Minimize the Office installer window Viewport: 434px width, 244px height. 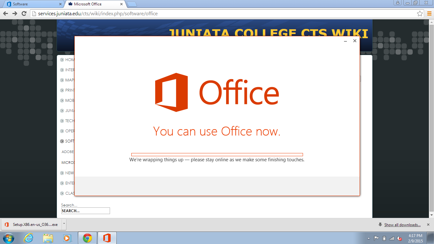(346, 41)
